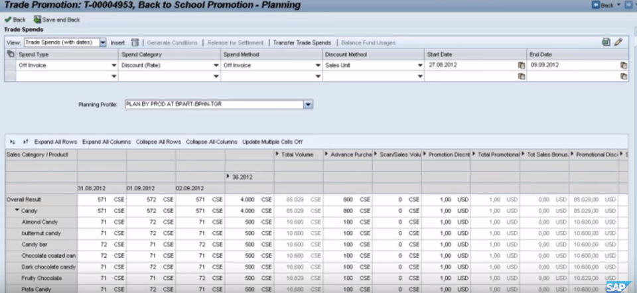Click the Spend Type column header
Screen dimensions: 637x293
pyautogui.click(x=67, y=54)
